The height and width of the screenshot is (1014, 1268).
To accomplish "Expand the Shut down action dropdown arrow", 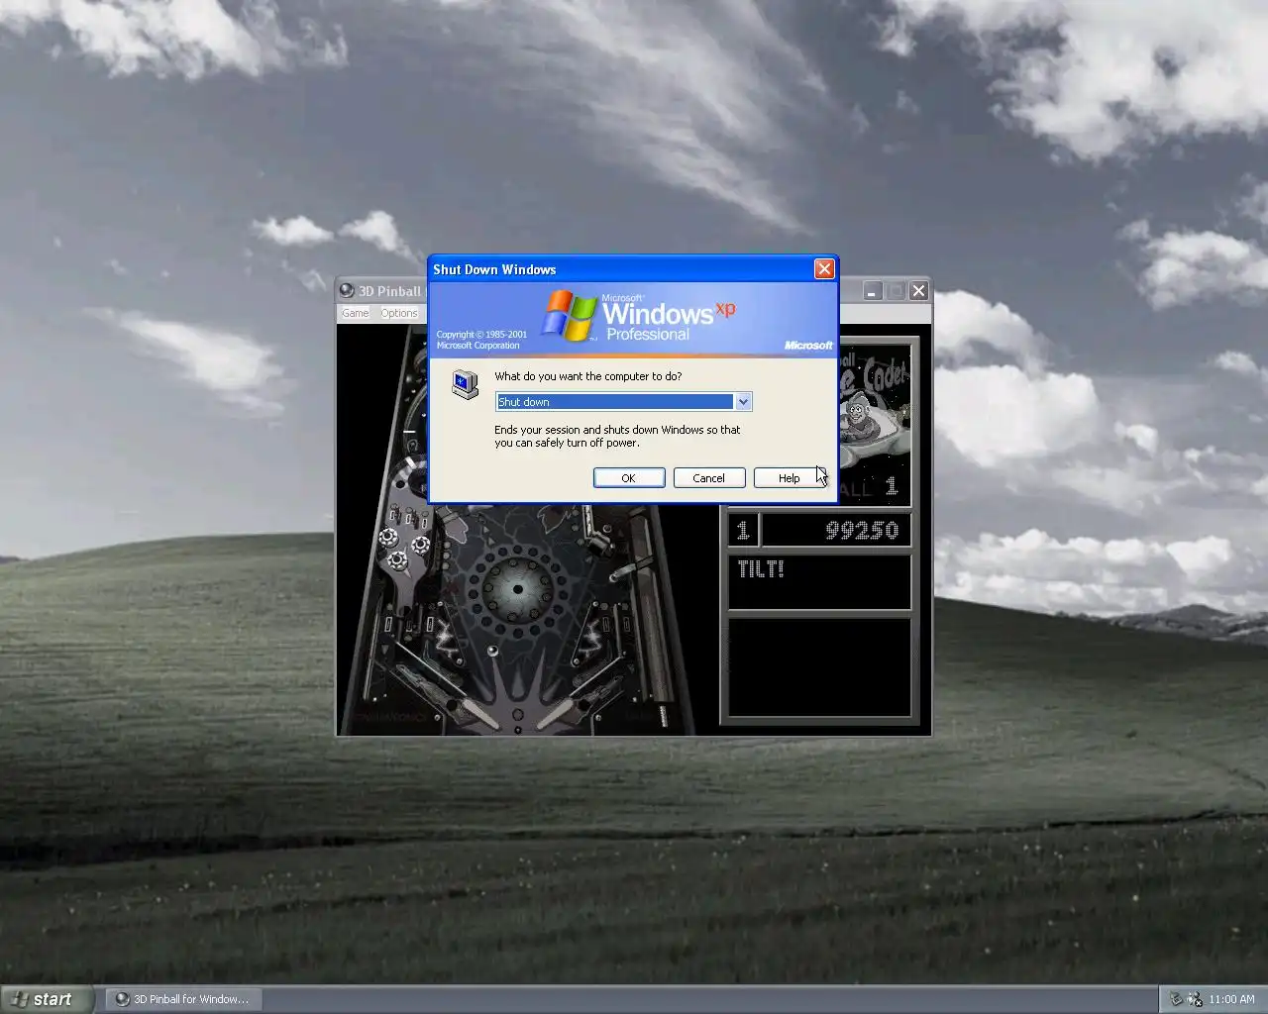I will point(743,401).
